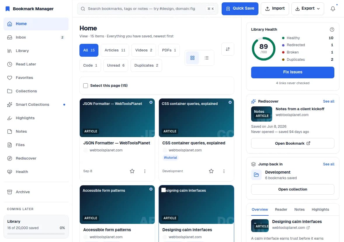The height and width of the screenshot is (242, 344).
Task: Filter by Videos tab
Action: click(144, 50)
